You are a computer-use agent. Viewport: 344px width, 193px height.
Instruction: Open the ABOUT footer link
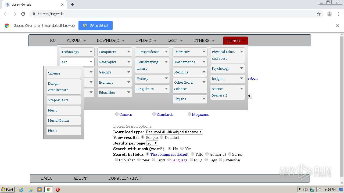click(x=80, y=178)
